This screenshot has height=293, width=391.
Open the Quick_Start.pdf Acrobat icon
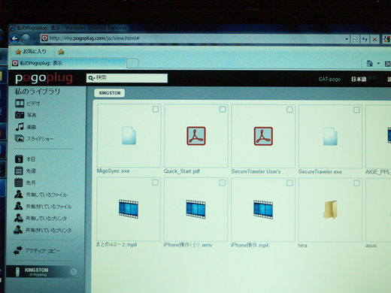click(196, 136)
